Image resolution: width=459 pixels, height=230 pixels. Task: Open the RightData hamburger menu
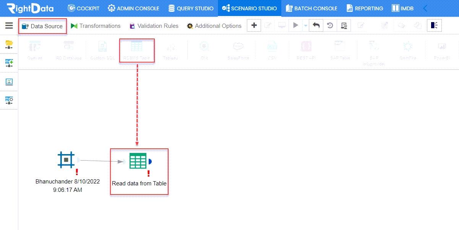pos(9,26)
